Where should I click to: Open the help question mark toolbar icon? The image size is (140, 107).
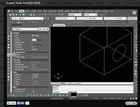[63, 15]
